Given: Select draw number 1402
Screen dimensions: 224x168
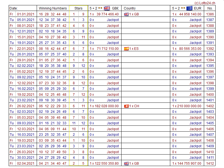Looking at the screenshot, I should [210, 106].
